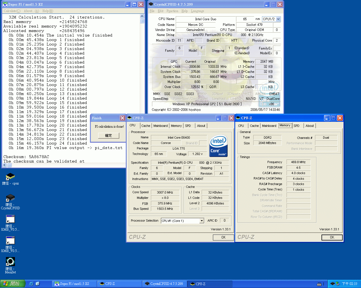The image size is (361, 288).
Task: Switch to Mainboard tab in right CPU-Z
Action: click(269, 126)
